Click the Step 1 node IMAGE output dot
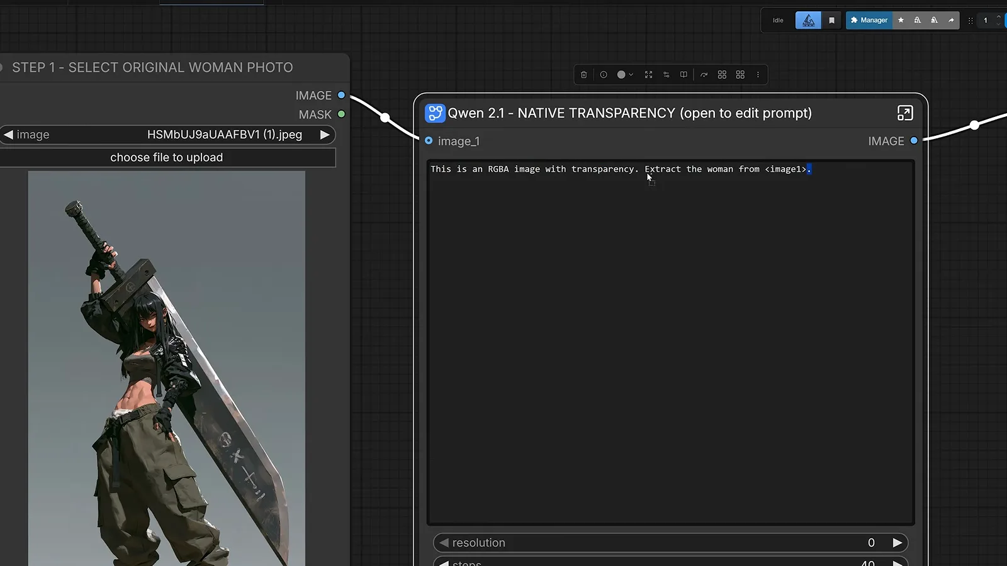The height and width of the screenshot is (566, 1007). tap(341, 95)
